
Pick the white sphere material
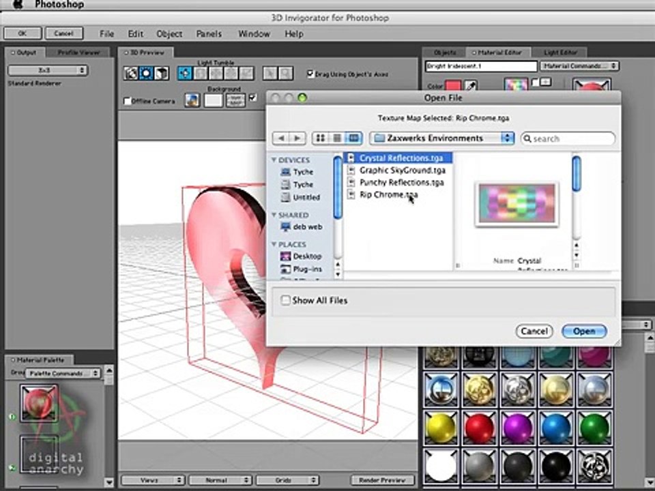click(441, 466)
